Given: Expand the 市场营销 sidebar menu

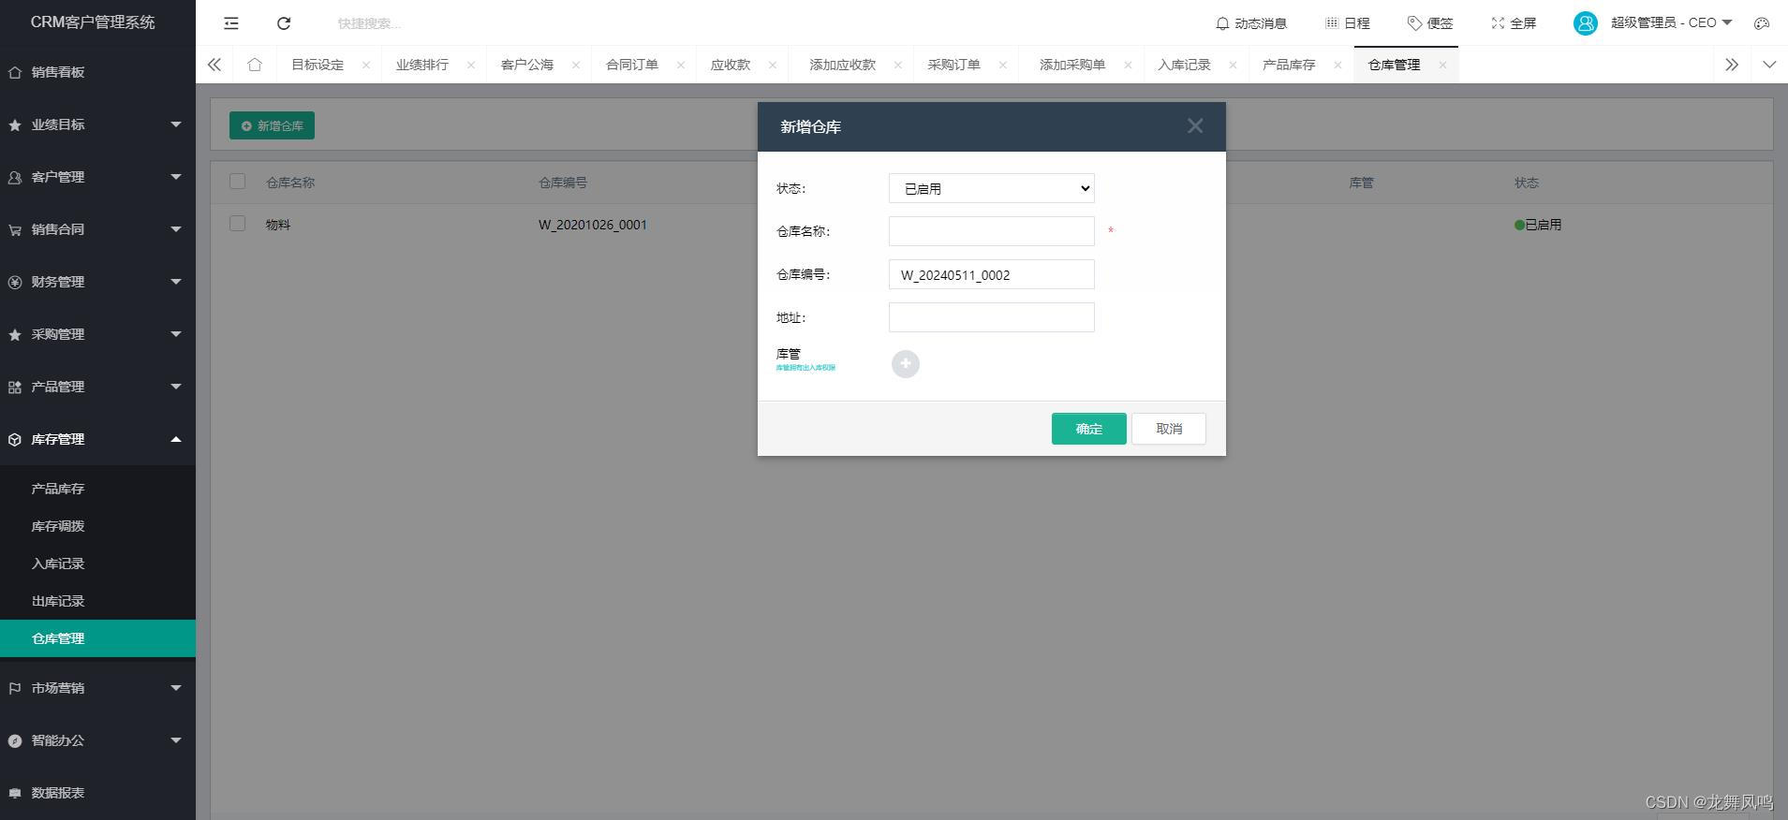Looking at the screenshot, I should 97,688.
